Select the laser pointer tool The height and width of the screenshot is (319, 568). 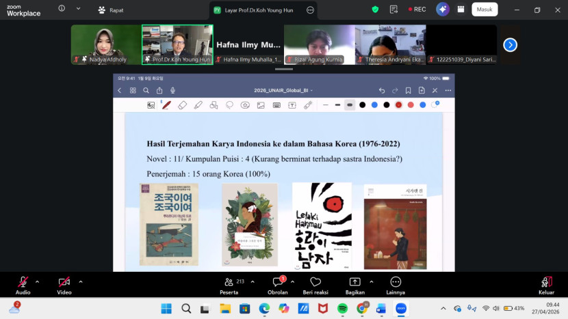coord(308,105)
